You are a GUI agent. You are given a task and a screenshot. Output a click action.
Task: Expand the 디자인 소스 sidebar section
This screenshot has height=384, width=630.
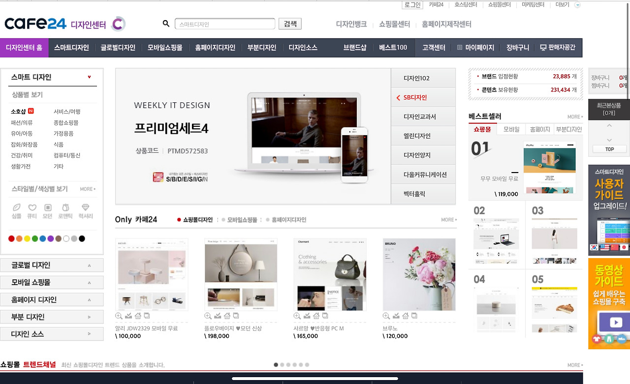coord(52,334)
